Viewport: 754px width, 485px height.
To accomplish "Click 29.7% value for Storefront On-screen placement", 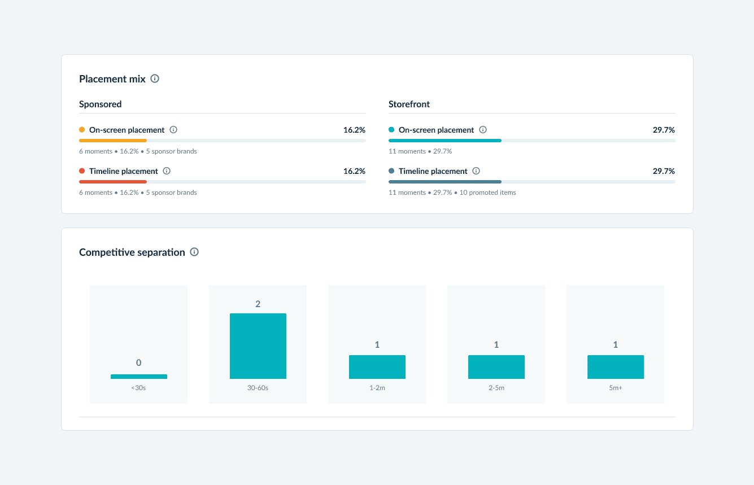I will [x=664, y=130].
